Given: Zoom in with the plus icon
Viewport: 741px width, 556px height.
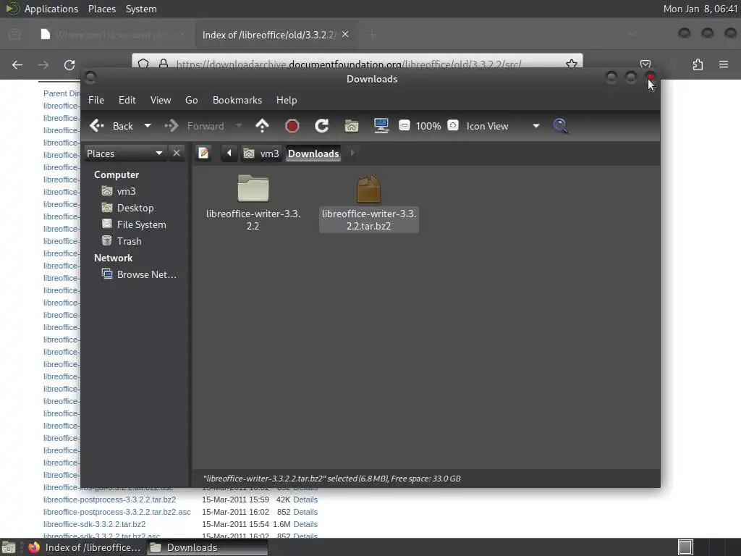Looking at the screenshot, I should [x=453, y=125].
